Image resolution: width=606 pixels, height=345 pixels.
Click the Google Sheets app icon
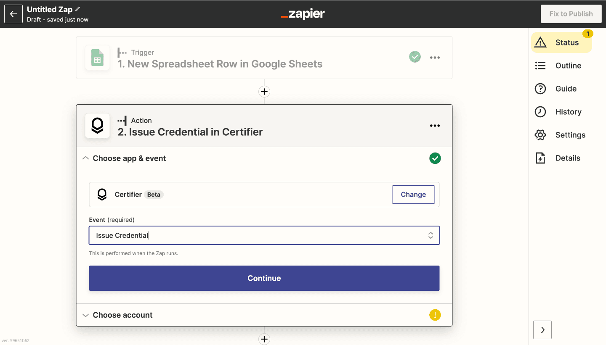[98, 58]
